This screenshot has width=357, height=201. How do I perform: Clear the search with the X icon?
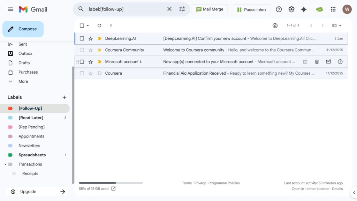pyautogui.click(x=169, y=9)
